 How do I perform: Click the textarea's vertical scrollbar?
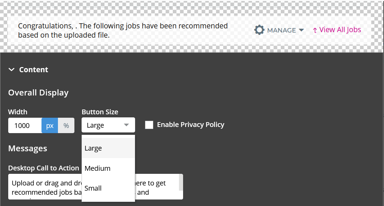click(181, 182)
